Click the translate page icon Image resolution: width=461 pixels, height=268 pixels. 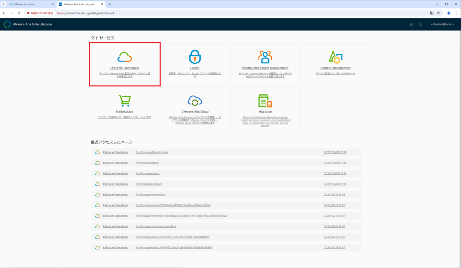coord(431,13)
